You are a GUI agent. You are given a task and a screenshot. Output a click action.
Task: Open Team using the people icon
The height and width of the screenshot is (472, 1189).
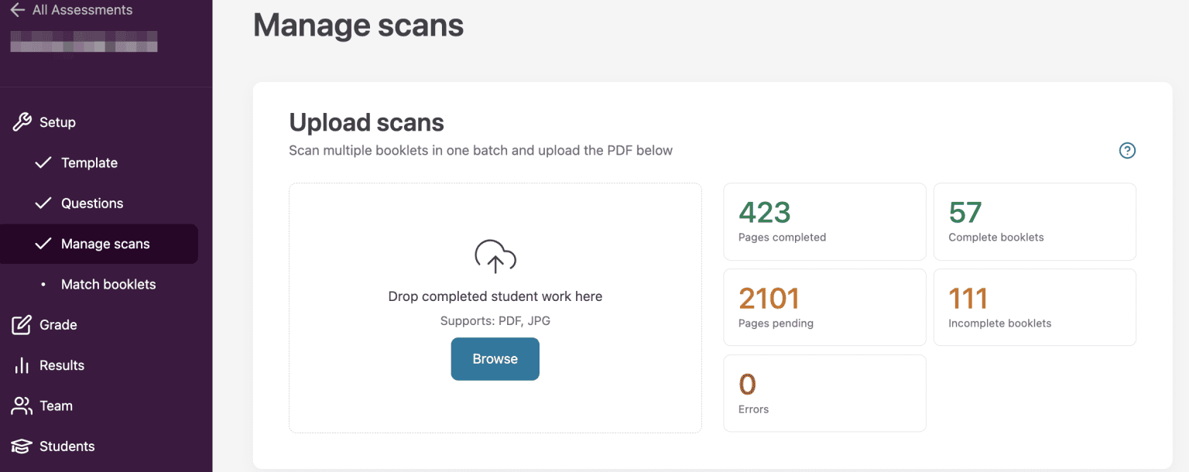coord(22,405)
